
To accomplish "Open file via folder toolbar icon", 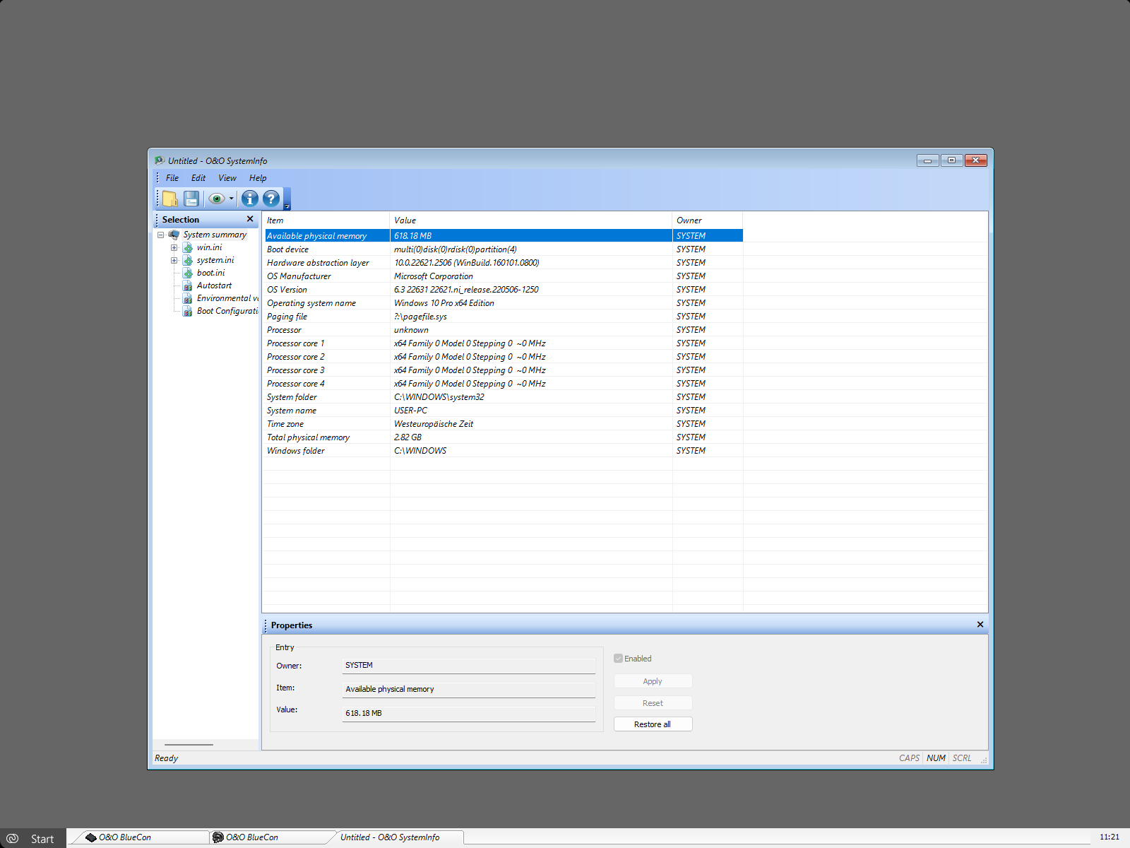I will pos(170,199).
